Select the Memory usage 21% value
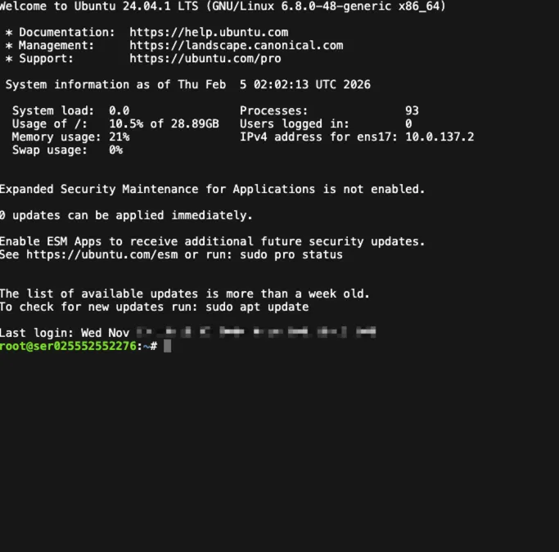559x552 pixels. [x=119, y=137]
